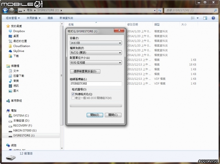
Task: Click the 燒錄 burn toolbar item
Action: pos(50,18)
